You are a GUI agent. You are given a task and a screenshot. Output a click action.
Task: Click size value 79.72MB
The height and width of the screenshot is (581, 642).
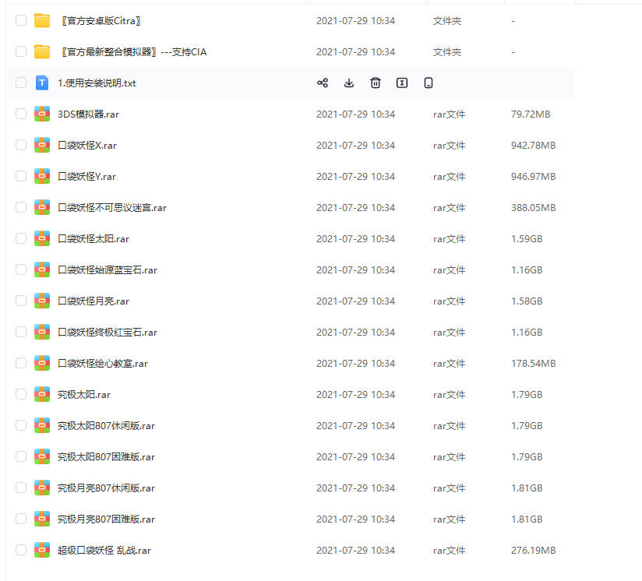coord(531,114)
